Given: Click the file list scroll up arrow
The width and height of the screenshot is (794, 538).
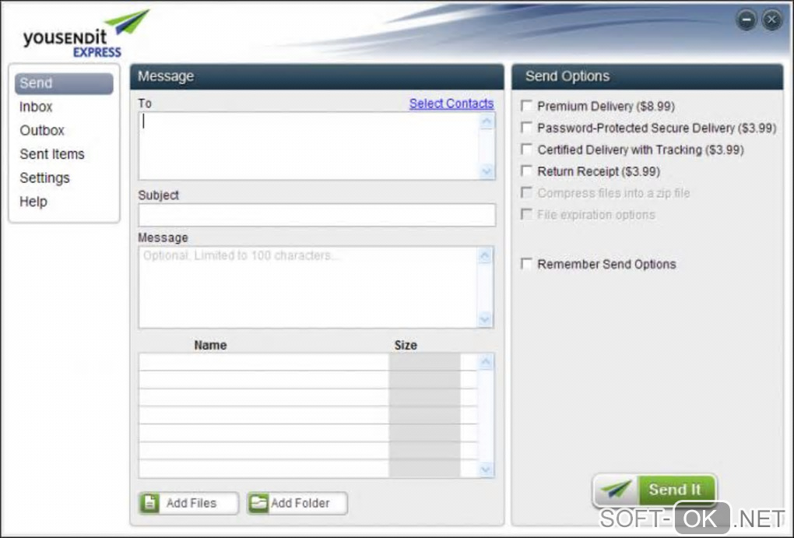Looking at the screenshot, I should tap(486, 362).
